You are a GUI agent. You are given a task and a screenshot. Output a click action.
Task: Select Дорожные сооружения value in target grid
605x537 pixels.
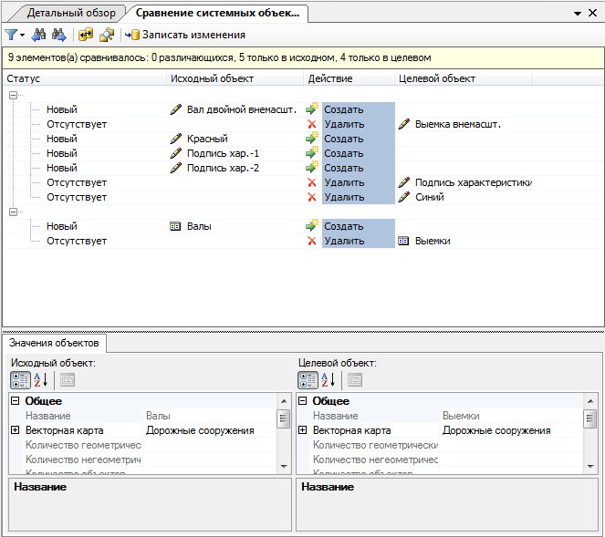[x=511, y=430]
